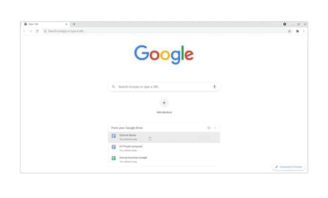The height and width of the screenshot is (198, 328).
Task: Close the New Tab tab
Action: (x=66, y=24)
